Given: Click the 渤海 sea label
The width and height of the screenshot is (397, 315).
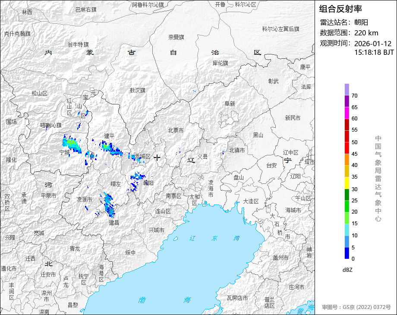Looking at the screenshot, I should click(164, 300).
